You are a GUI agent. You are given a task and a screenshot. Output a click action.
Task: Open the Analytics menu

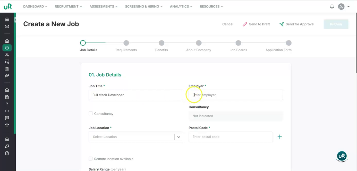[181, 6]
